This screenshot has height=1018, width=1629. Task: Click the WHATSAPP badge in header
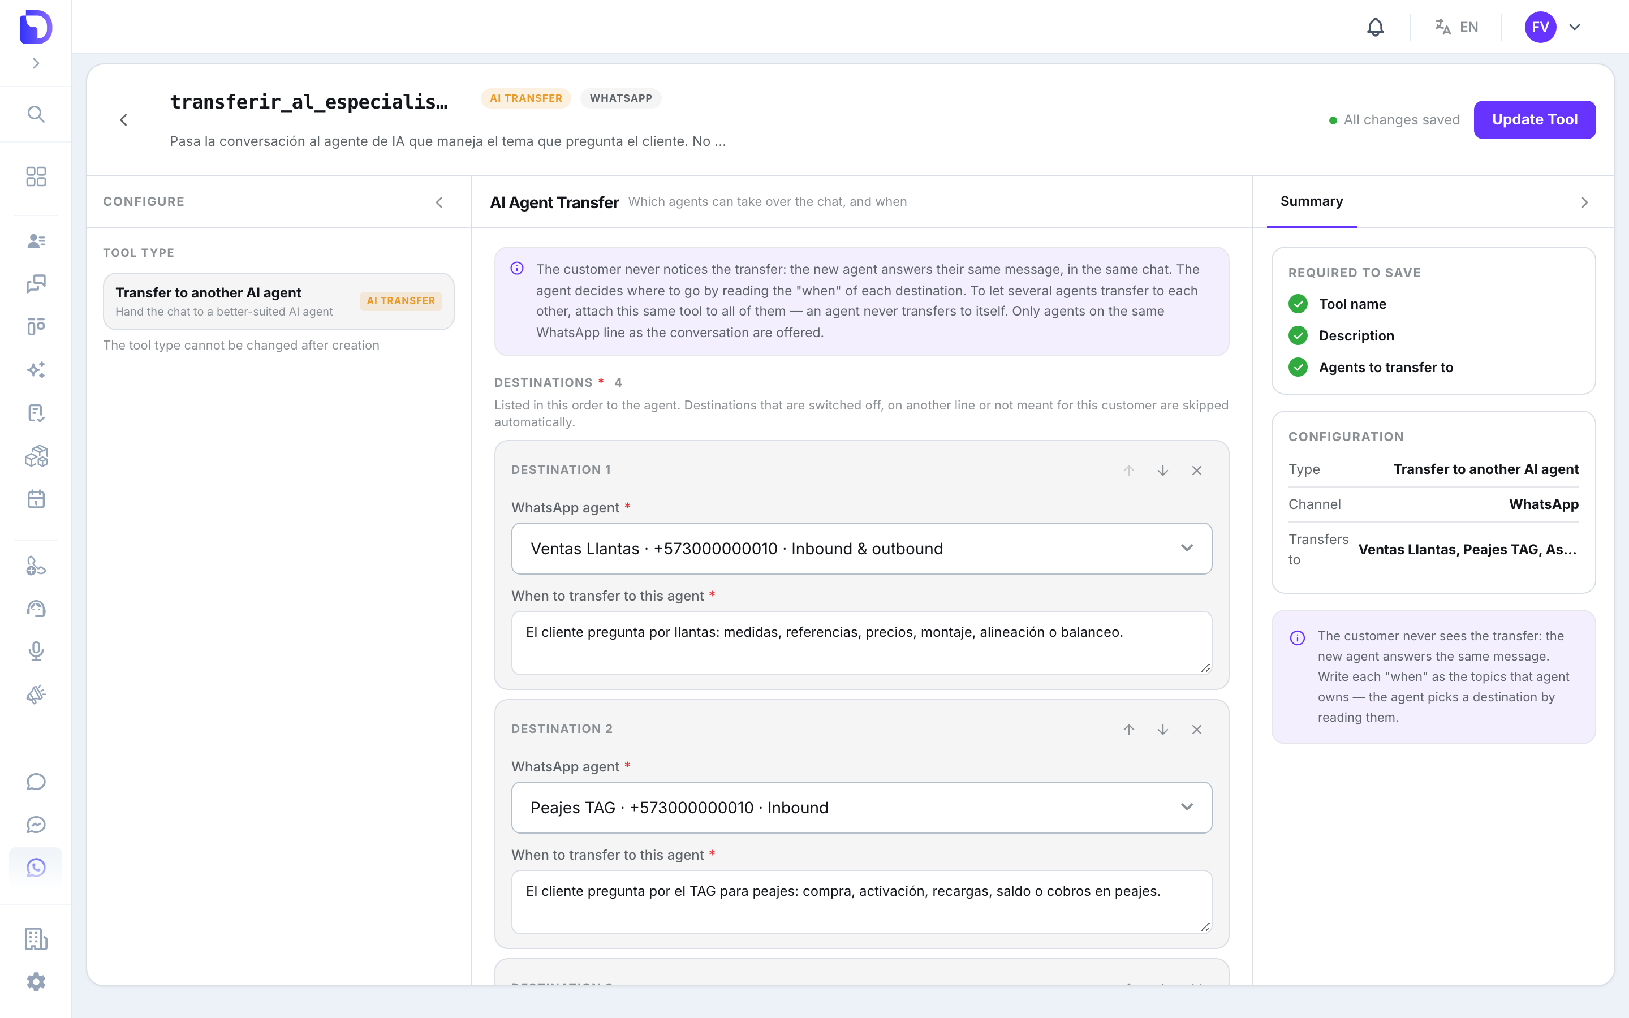(x=620, y=98)
